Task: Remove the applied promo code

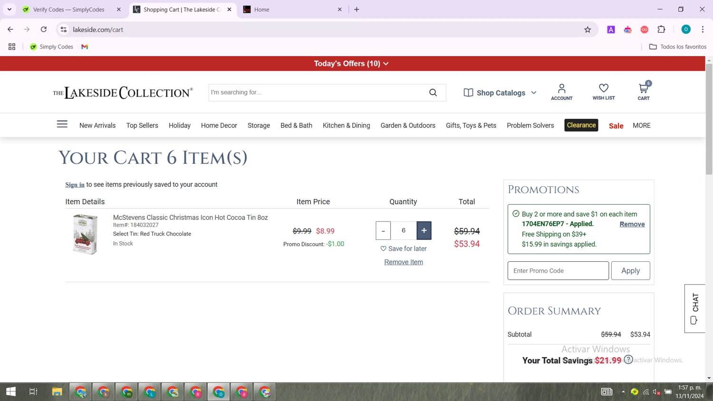Action: [x=632, y=224]
